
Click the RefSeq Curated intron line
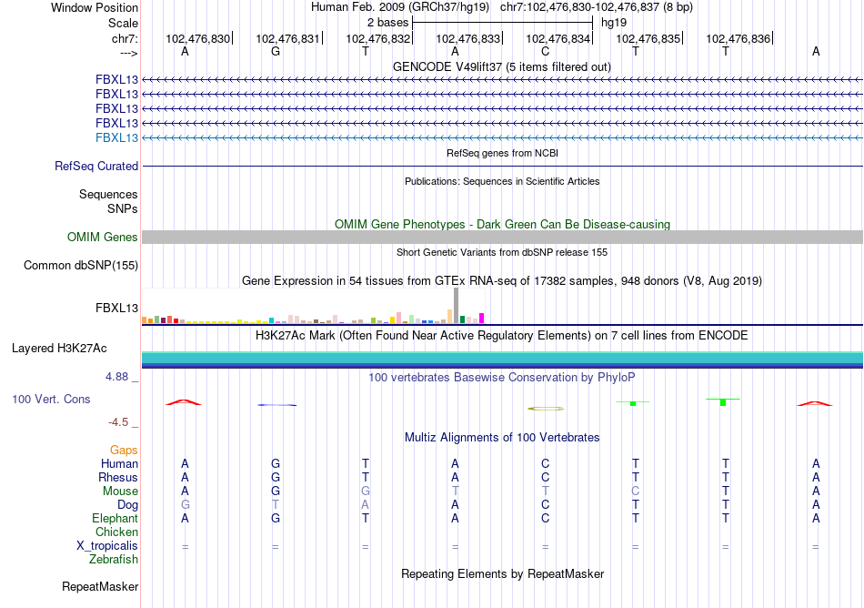pyautogui.click(x=502, y=166)
